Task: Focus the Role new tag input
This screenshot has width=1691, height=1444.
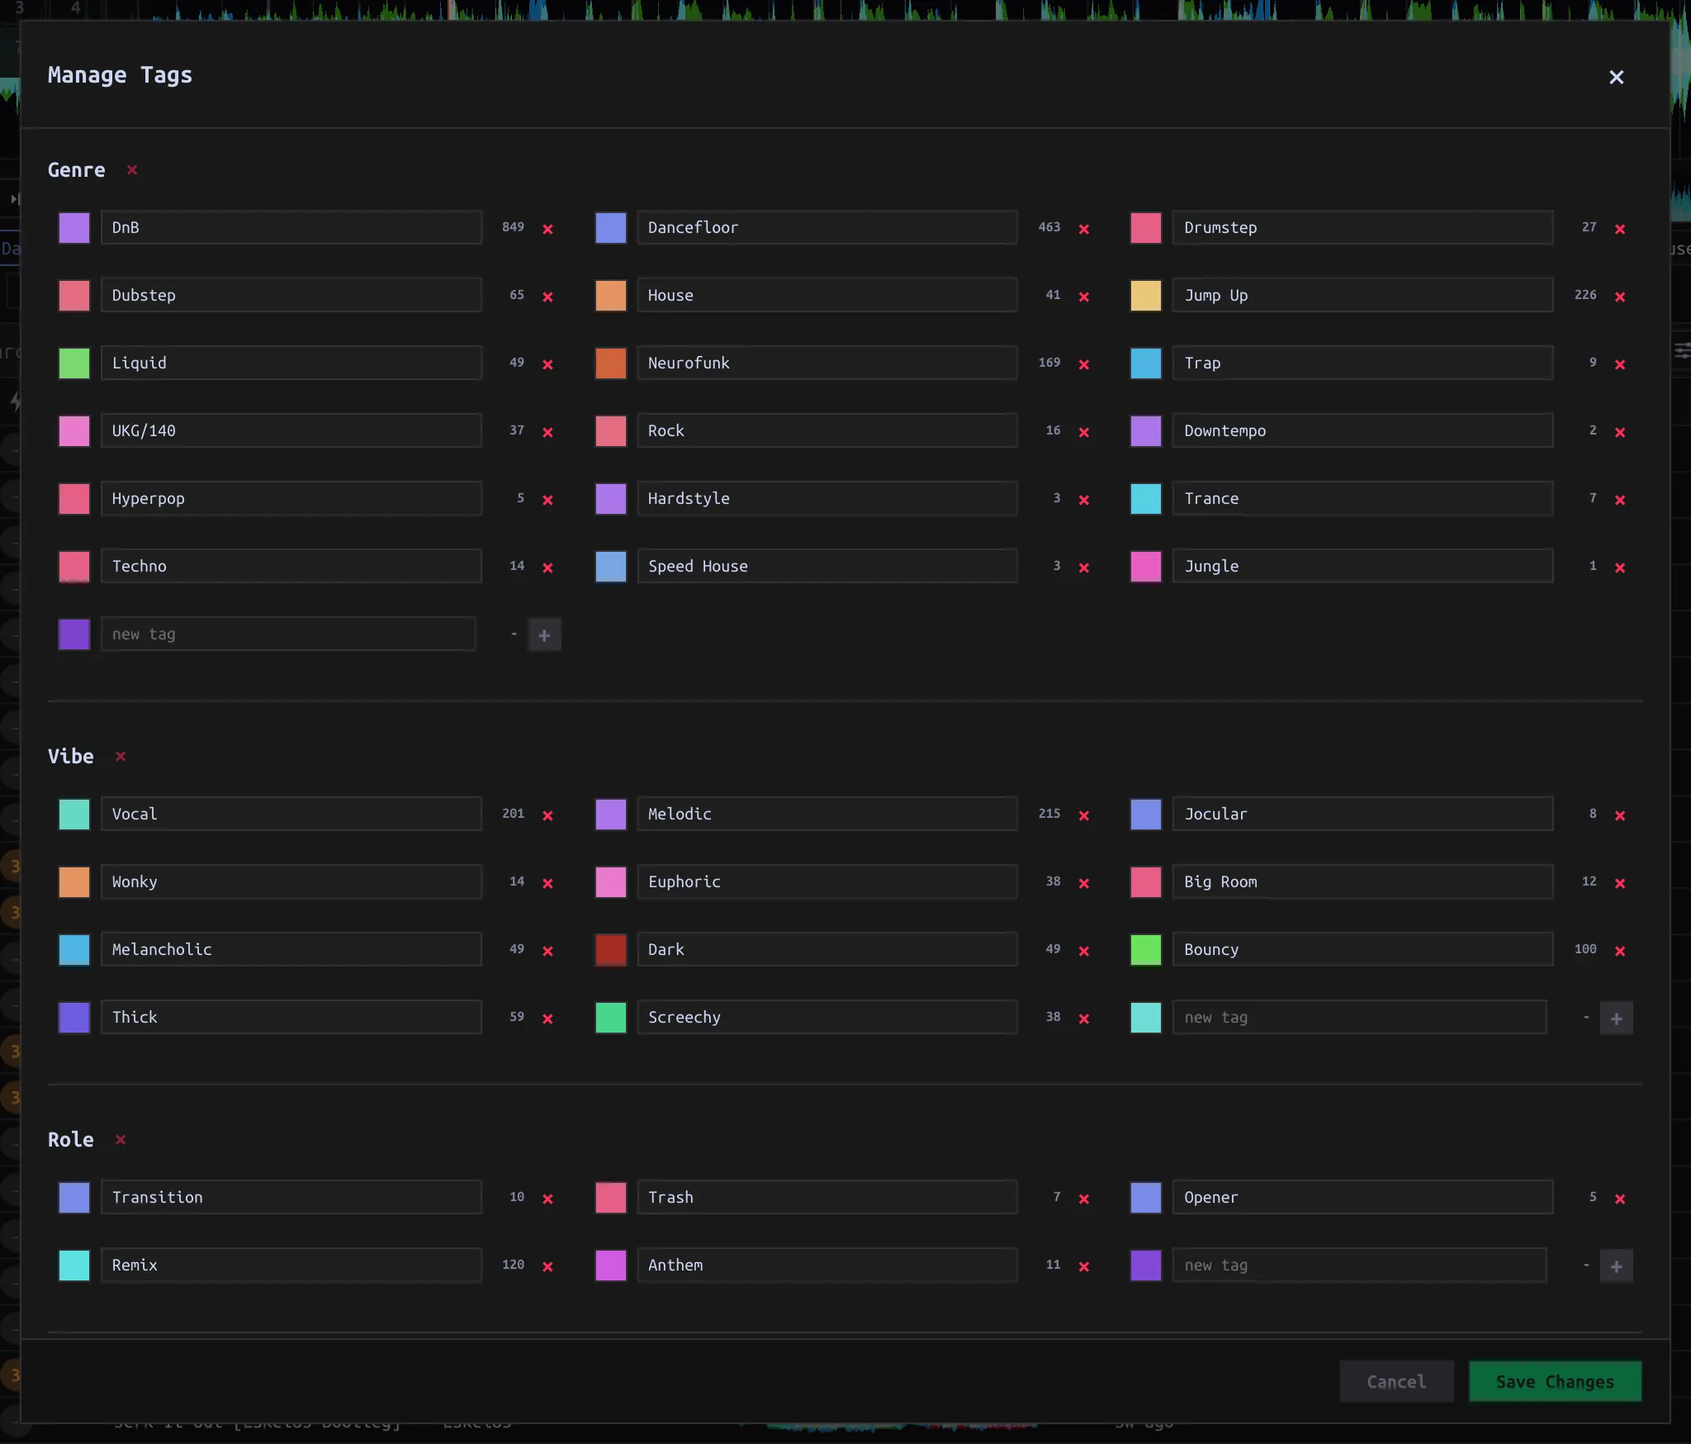Action: coord(1360,1266)
